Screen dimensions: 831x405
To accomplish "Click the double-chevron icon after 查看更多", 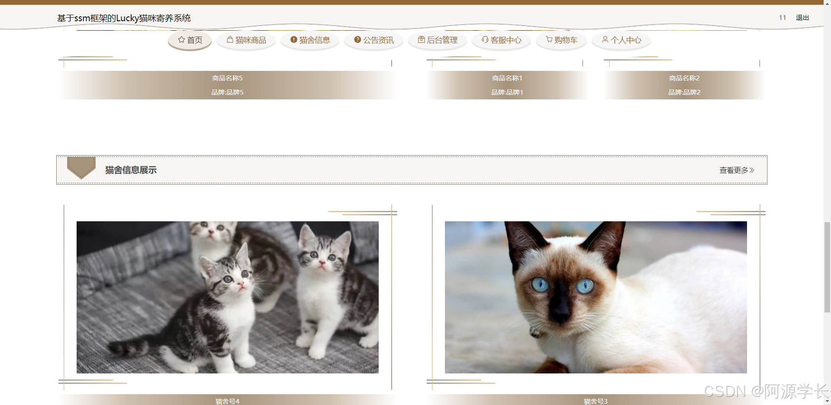I will point(752,170).
